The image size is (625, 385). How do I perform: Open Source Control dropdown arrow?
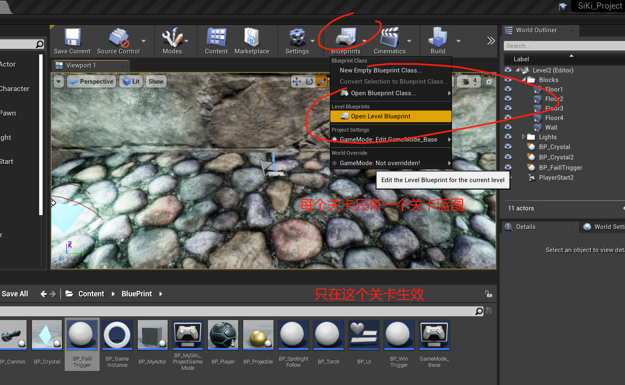[x=144, y=41]
